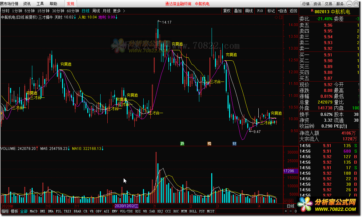Click the red R badge beside 002013
The height and width of the screenshot is (217, 362).
point(312,11)
